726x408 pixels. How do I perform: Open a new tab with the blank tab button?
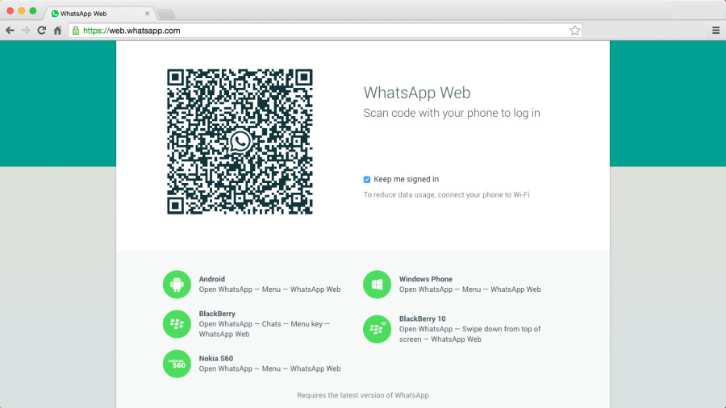coord(166,14)
